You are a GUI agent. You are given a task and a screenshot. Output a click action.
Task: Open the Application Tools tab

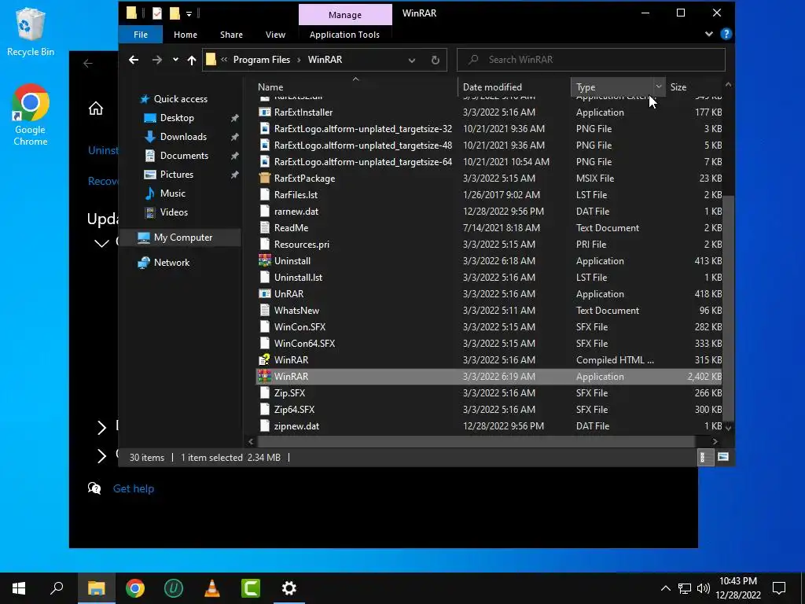(x=344, y=35)
